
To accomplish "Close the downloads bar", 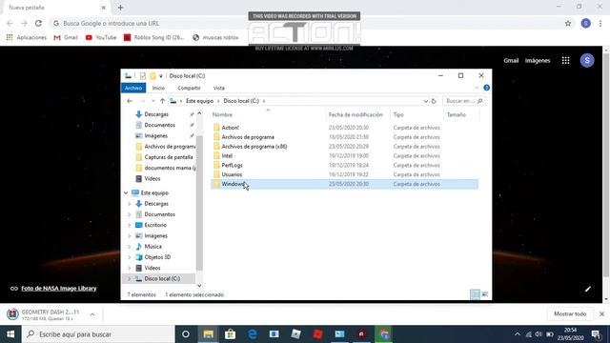I will tap(601, 313).
